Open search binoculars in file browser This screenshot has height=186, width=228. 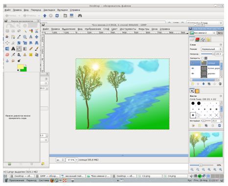pyautogui.click(x=80, y=16)
